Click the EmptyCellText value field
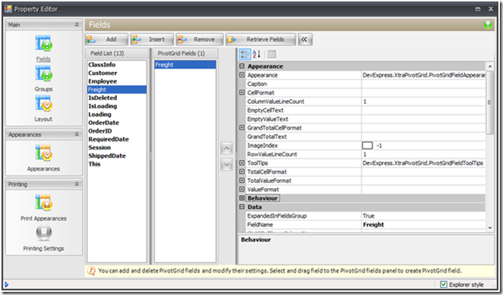Viewport: 503px width, 295px height. tap(423, 110)
